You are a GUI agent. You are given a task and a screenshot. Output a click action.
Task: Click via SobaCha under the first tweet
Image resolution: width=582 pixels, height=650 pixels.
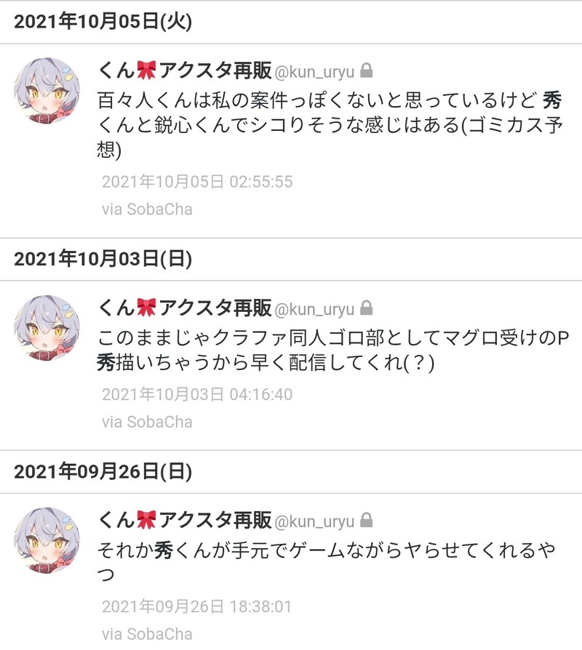click(x=147, y=209)
